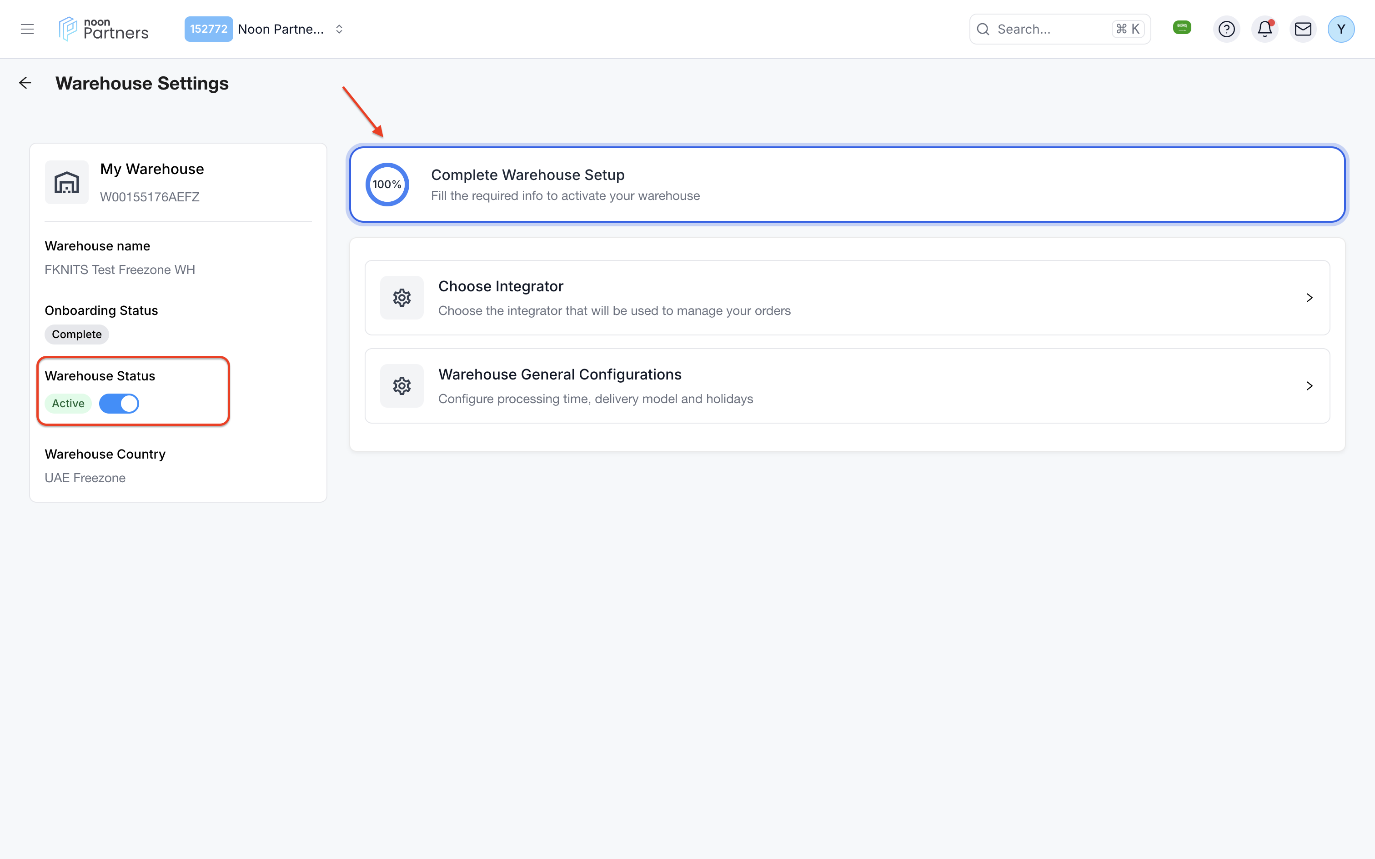
Task: Click the Warehouse Settings heading
Action: [x=142, y=83]
